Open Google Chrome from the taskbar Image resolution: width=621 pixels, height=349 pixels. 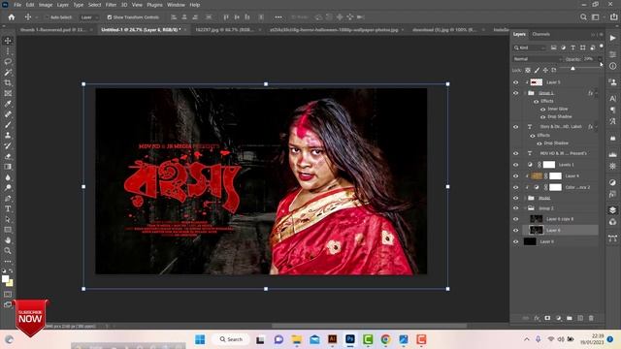pos(385,339)
